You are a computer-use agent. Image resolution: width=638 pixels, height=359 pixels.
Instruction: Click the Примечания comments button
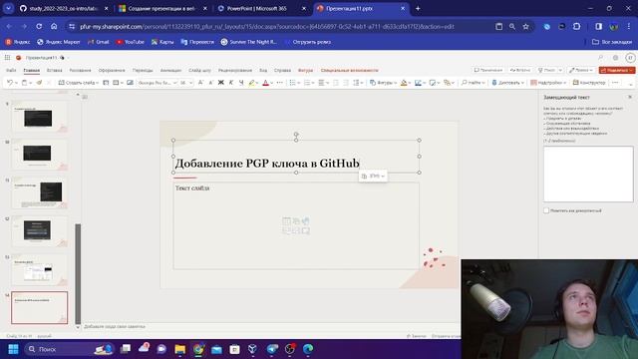click(488, 70)
